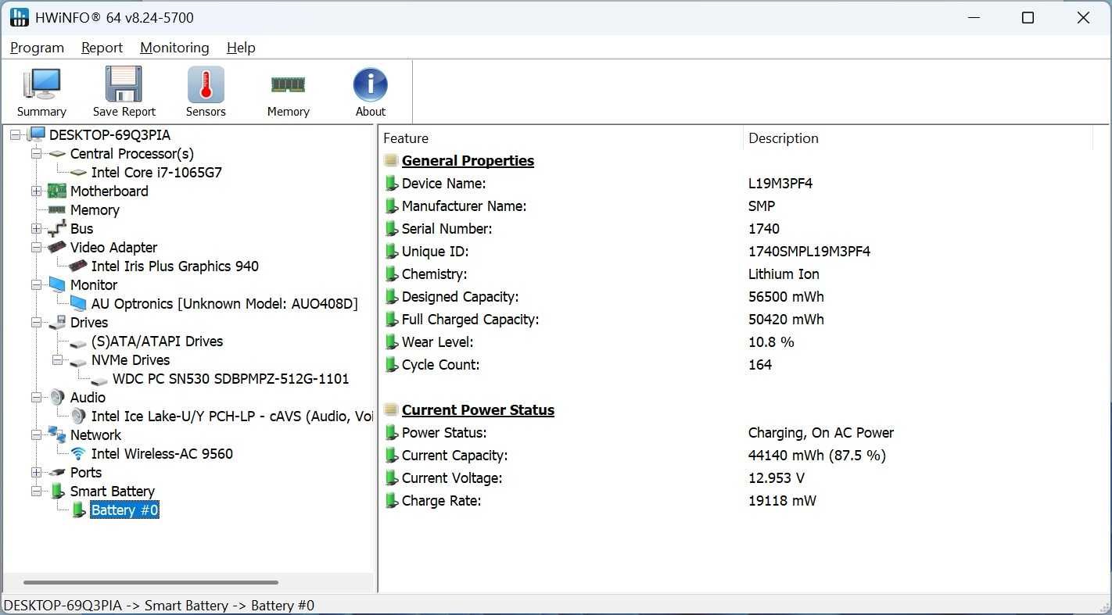The height and width of the screenshot is (615, 1112).
Task: Click the Designed Capacity value 56500 mWh
Action: pyautogui.click(x=786, y=297)
